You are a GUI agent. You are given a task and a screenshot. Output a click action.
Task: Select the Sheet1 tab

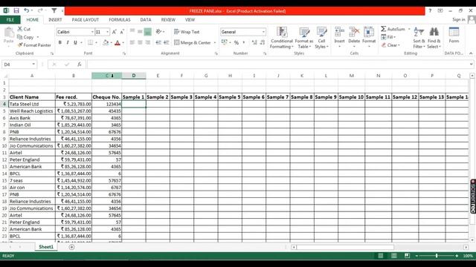pyautogui.click(x=46, y=247)
